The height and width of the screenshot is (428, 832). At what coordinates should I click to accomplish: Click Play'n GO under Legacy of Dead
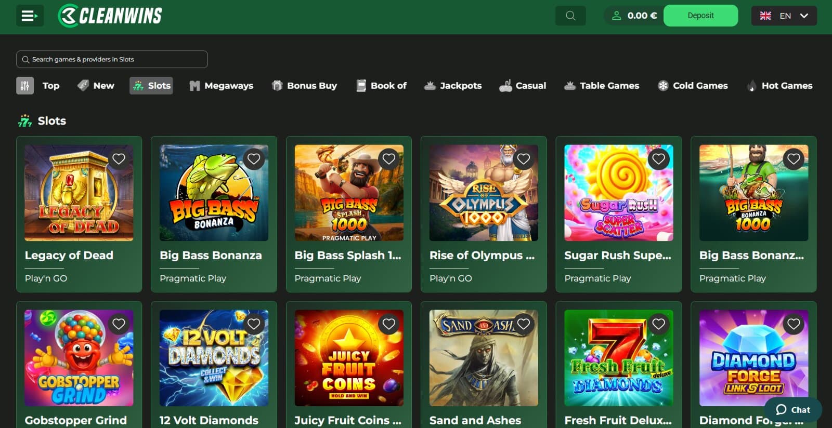(46, 278)
